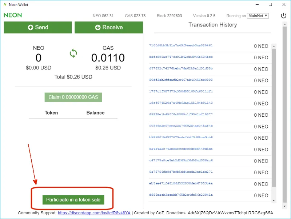Open transaction starting with 19cf674520a7
291x219 pixels.
pos(181,103)
